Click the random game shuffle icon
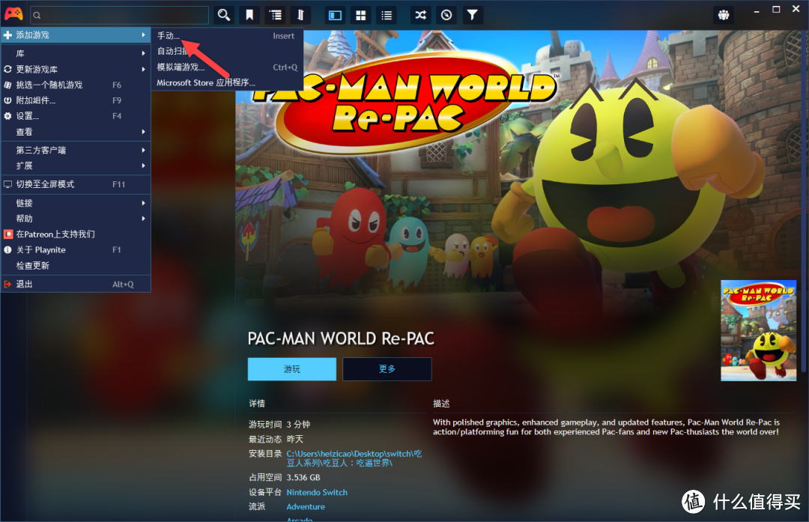 (x=421, y=15)
